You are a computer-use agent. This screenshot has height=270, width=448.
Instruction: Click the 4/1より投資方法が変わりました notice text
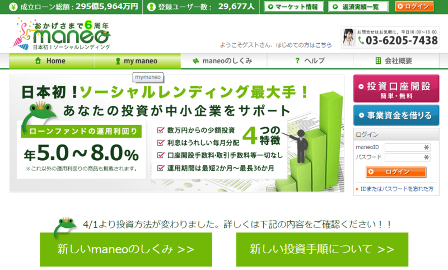[x=237, y=224]
